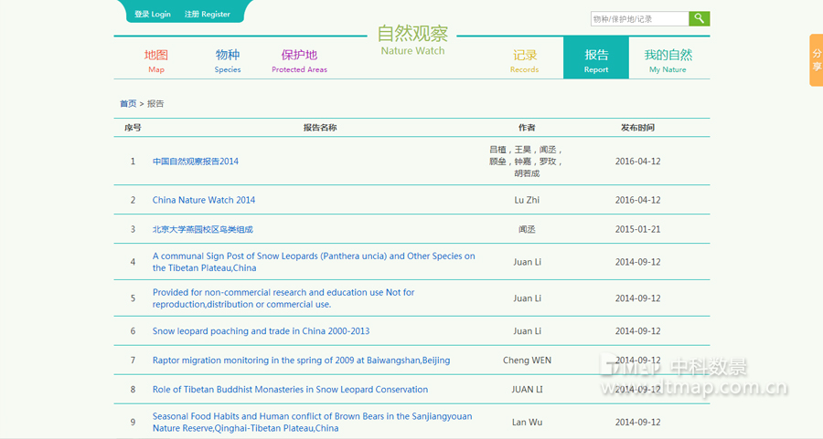The image size is (823, 439).
Task: Open the Raptor migration monitoring report
Action: click(x=301, y=361)
